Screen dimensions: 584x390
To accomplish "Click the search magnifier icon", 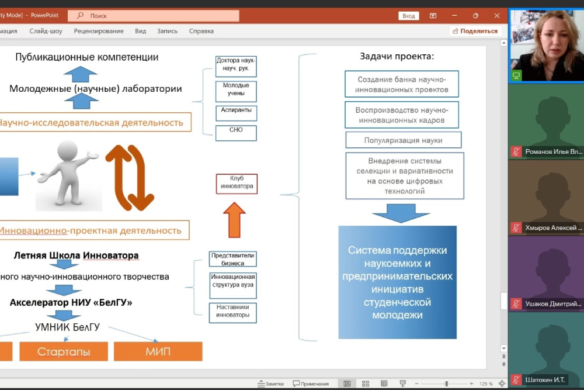I will (x=80, y=16).
